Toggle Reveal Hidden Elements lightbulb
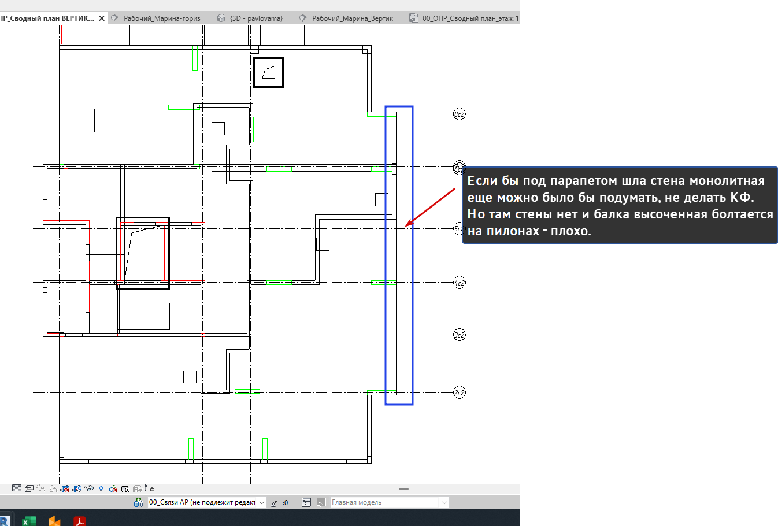 101,488
